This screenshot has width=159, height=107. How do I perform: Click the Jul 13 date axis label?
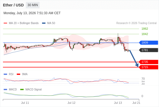click(x=118, y=103)
